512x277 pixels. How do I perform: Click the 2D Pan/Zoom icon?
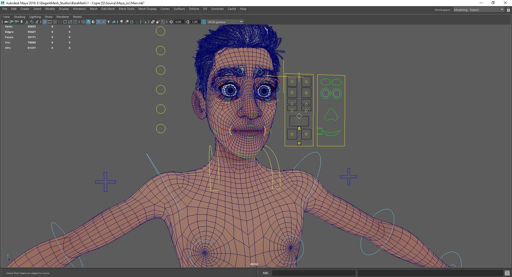click(32, 22)
